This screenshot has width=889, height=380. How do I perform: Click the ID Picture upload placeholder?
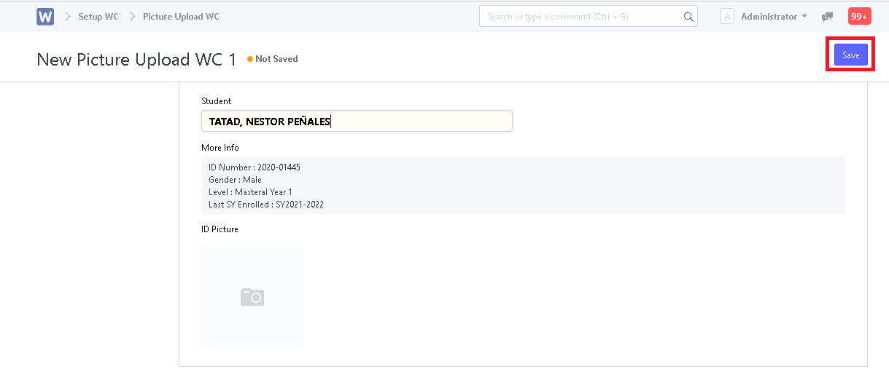point(252,297)
